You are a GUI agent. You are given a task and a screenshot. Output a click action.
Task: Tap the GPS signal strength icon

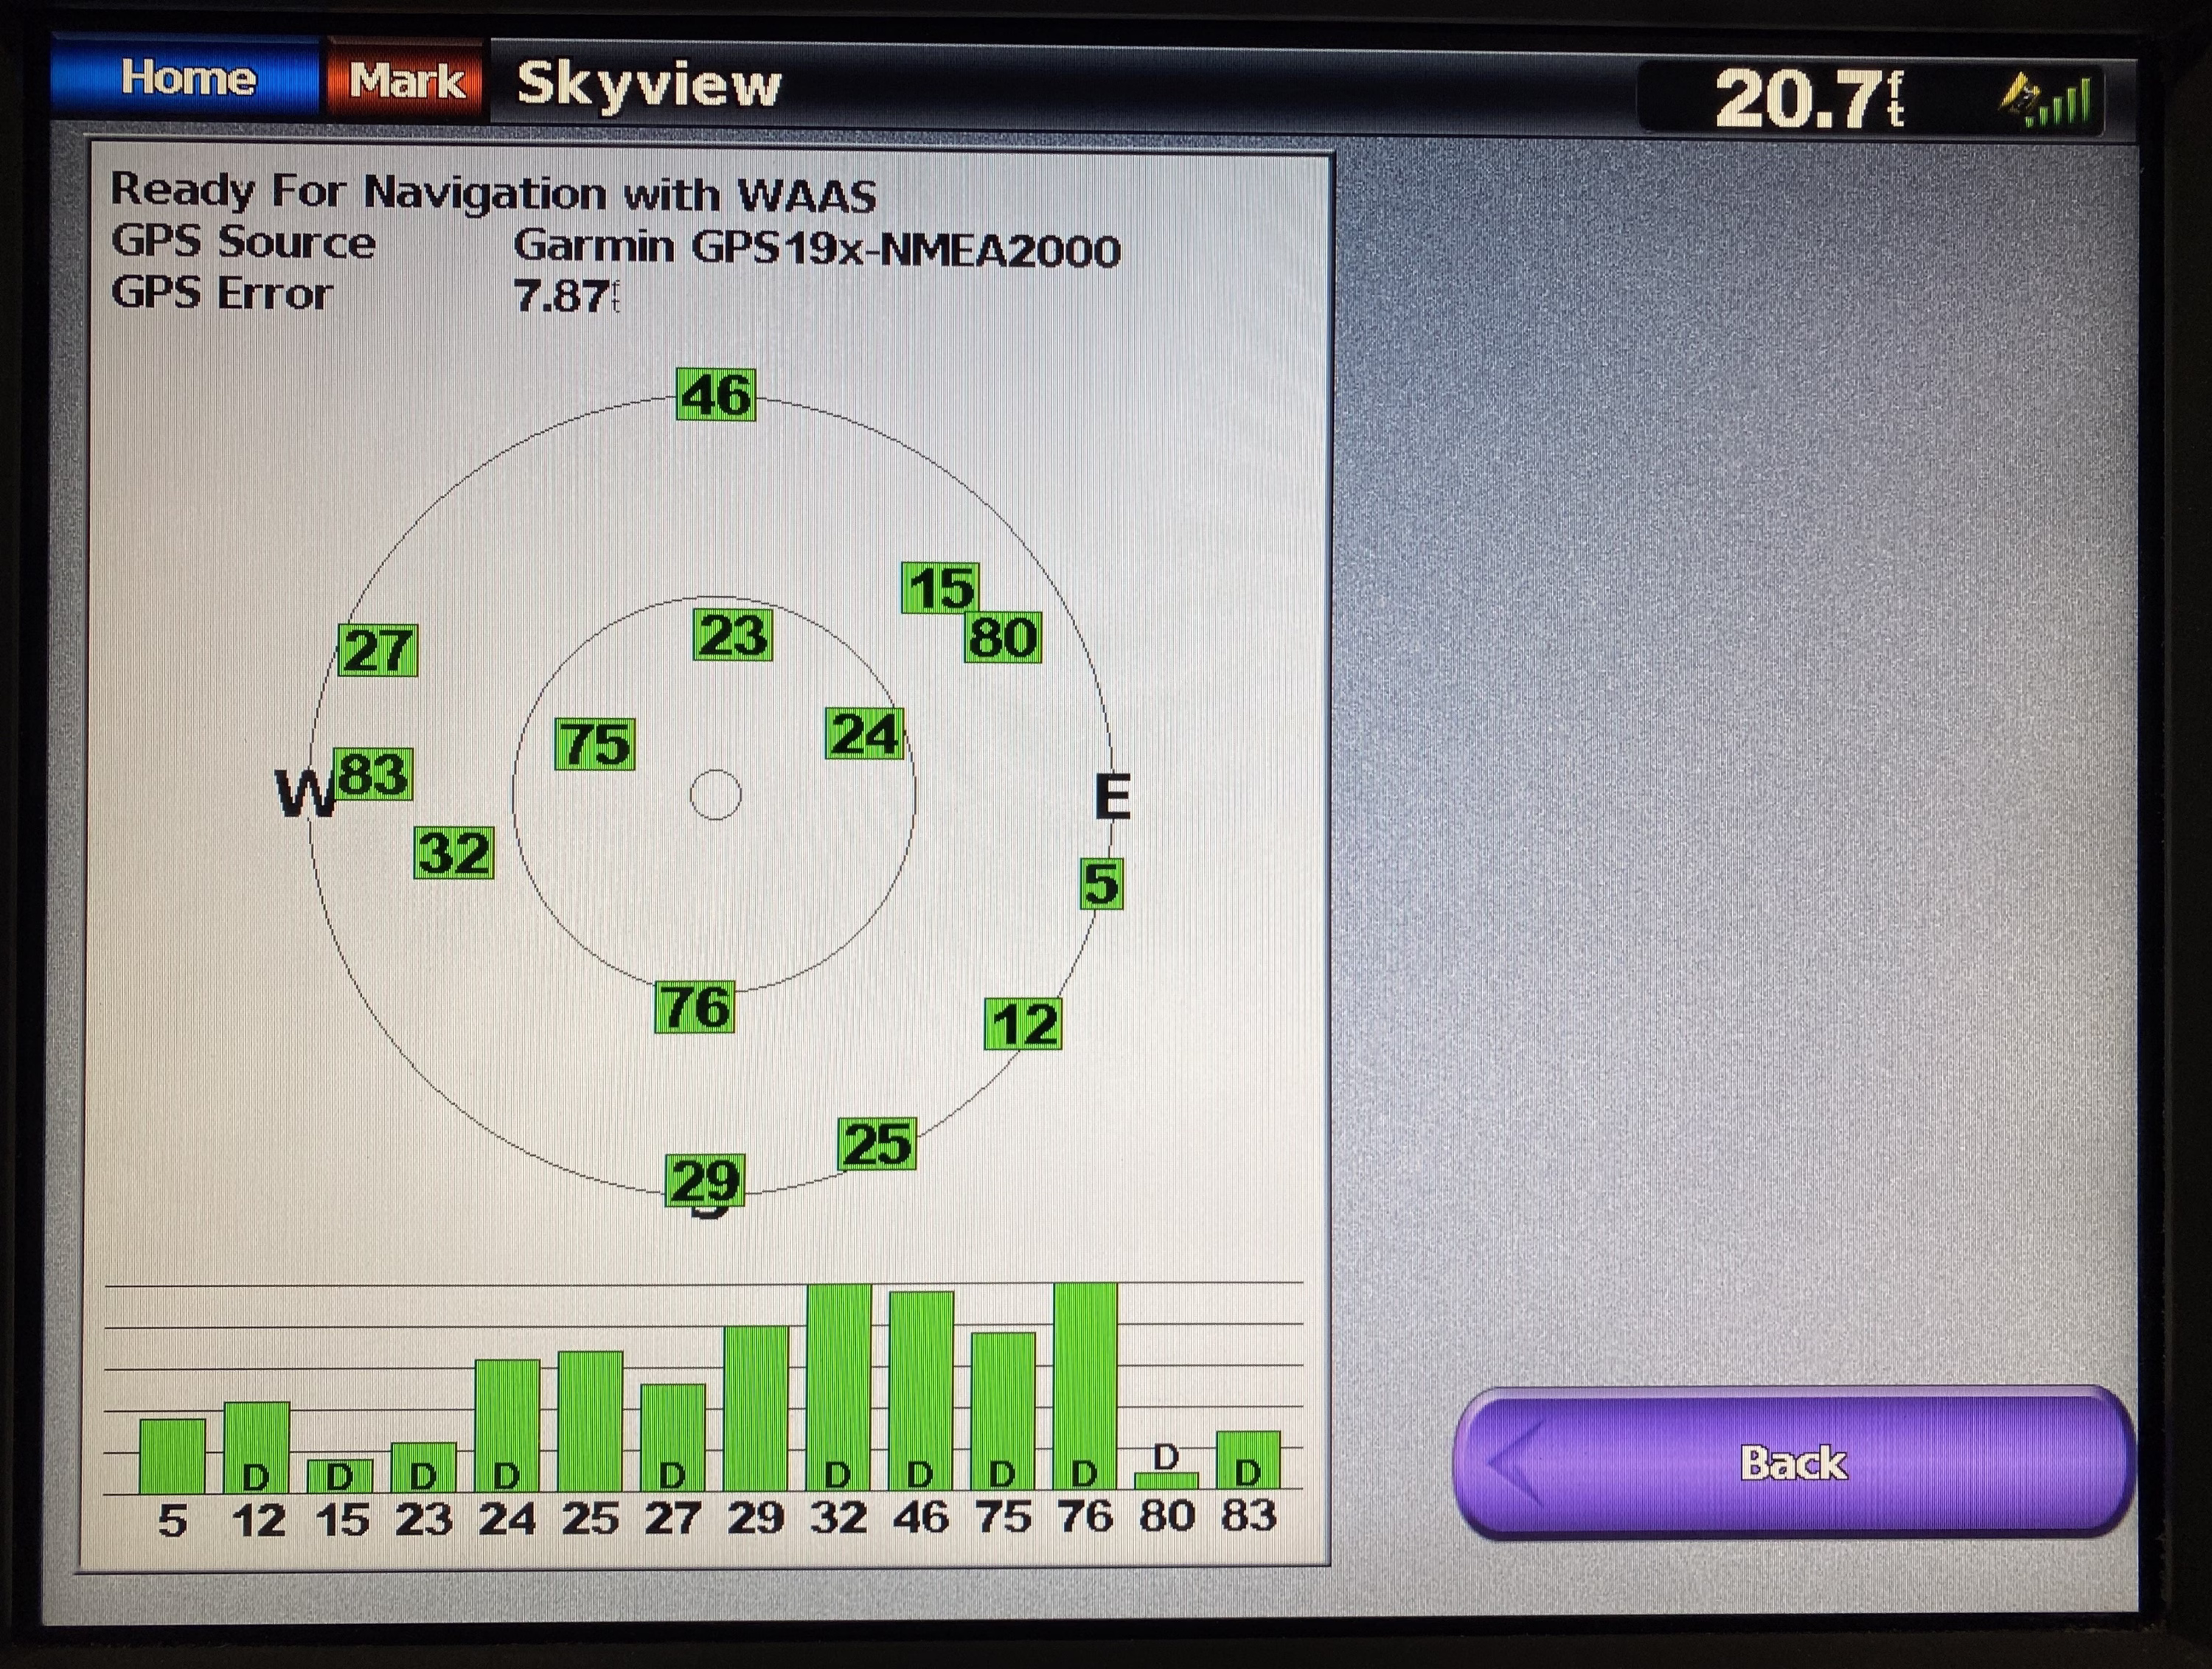[2047, 100]
